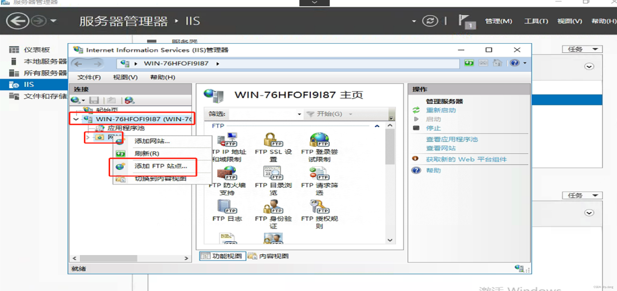Click 获取新的 Web 平台组件 link

pyautogui.click(x=466, y=159)
